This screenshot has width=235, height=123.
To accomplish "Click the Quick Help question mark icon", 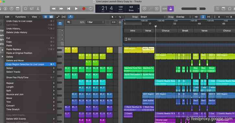I will pyautogui.click(x=12, y=9).
